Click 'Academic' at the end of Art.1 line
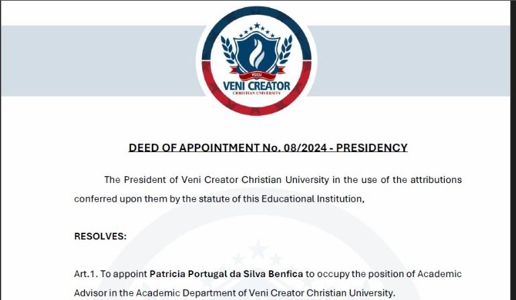The width and height of the screenshot is (516, 300). pos(439,274)
